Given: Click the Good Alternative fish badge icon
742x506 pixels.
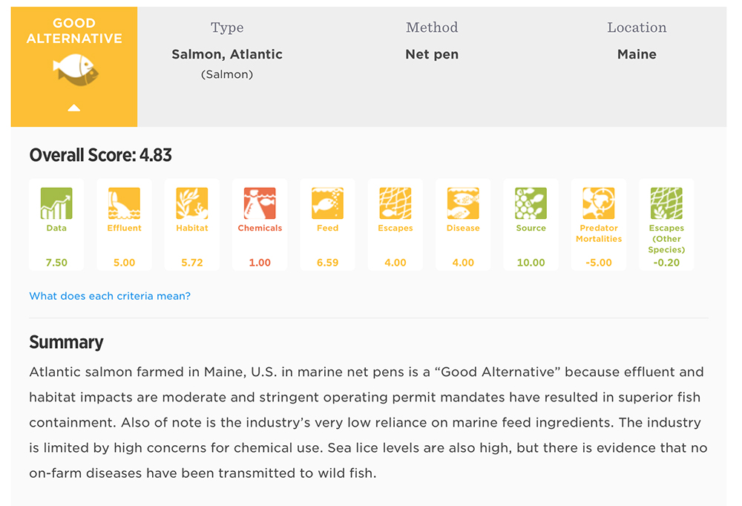Looking at the screenshot, I should (75, 70).
